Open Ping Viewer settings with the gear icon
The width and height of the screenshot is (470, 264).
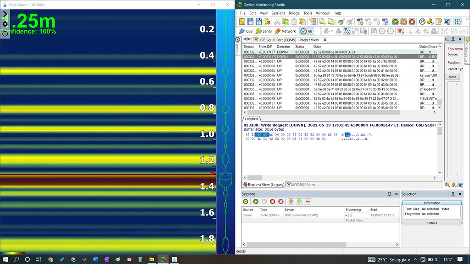4,23
